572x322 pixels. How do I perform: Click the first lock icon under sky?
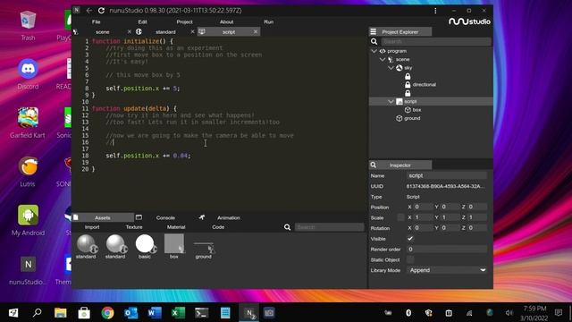(x=408, y=76)
